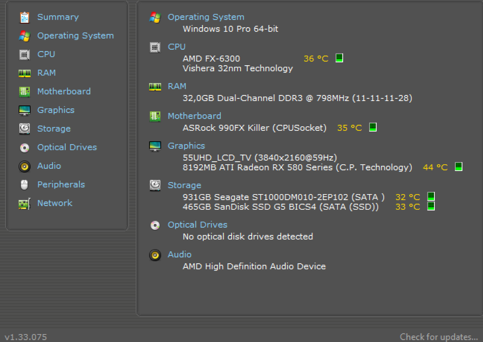Click the Audio speaker icon in sidebar

pos(24,166)
